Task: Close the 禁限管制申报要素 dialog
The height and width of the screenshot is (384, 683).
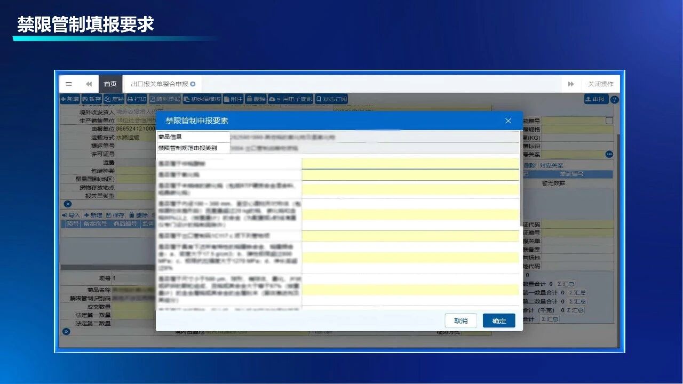Action: (508, 121)
